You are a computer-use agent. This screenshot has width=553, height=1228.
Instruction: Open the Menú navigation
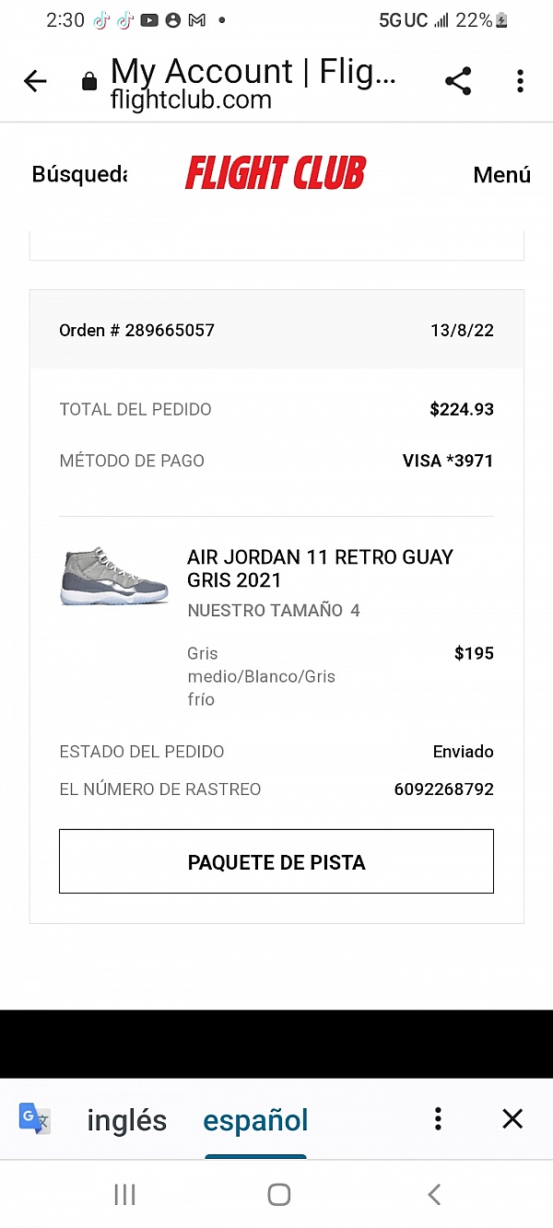point(501,174)
